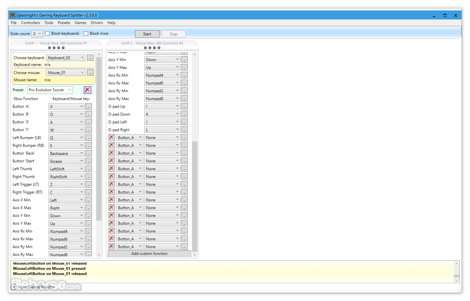Viewport: 470px width, 301px height.
Task: Click detect-key button for Left Thumb row
Action: click(x=89, y=169)
